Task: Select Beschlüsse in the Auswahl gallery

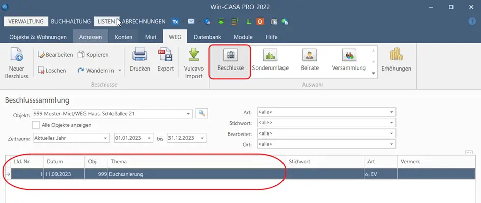Action: (x=231, y=61)
